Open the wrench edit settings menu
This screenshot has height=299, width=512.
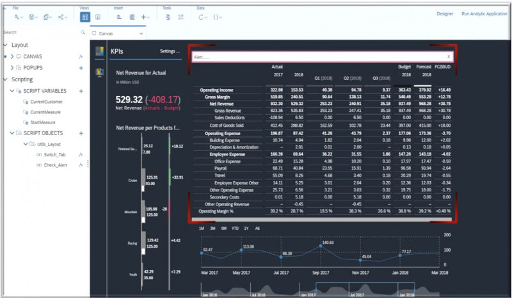(19, 17)
